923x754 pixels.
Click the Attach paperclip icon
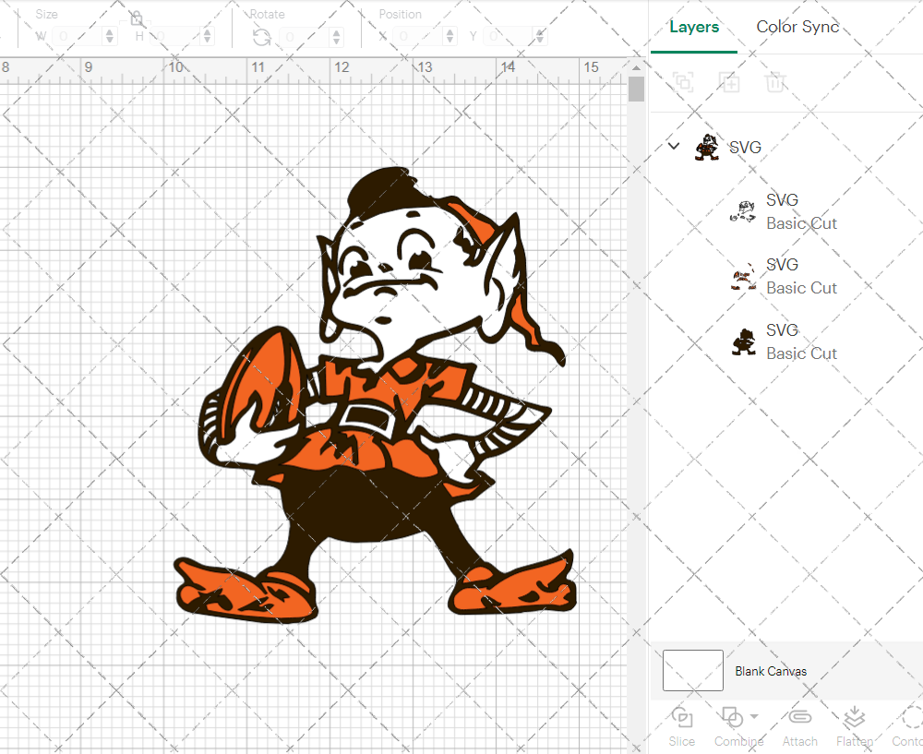coord(799,718)
